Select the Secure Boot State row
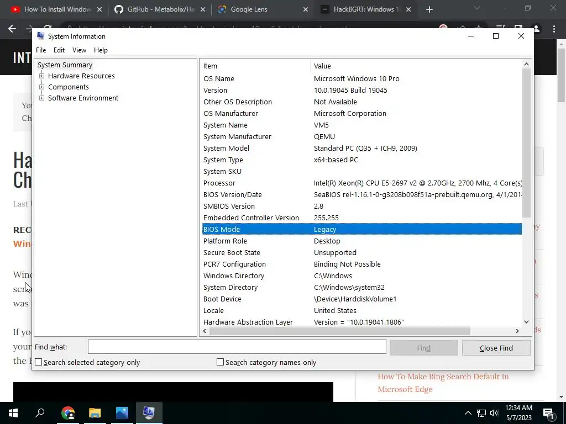The height and width of the screenshot is (424, 566). pos(361,253)
